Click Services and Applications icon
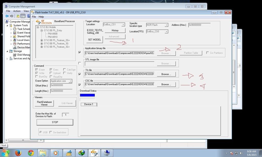 click(x=11, y=59)
